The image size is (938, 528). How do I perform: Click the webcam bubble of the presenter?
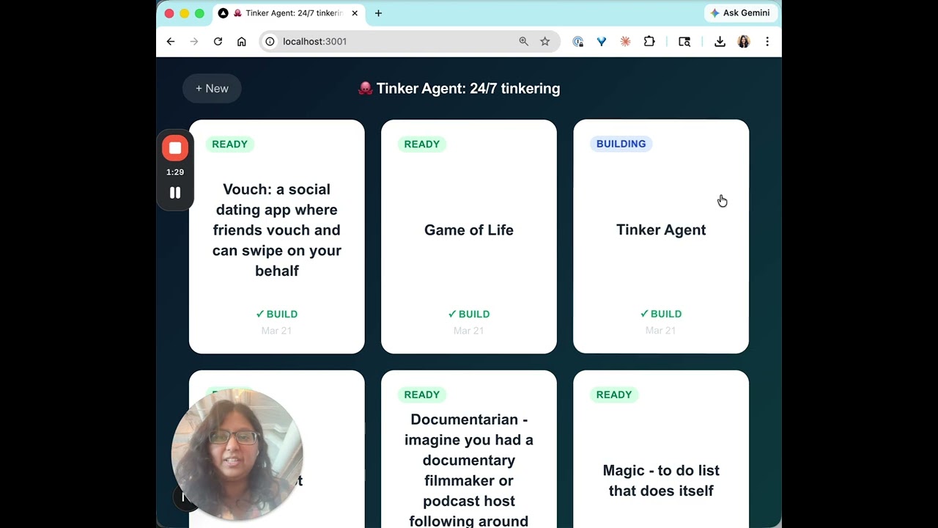[237, 455]
